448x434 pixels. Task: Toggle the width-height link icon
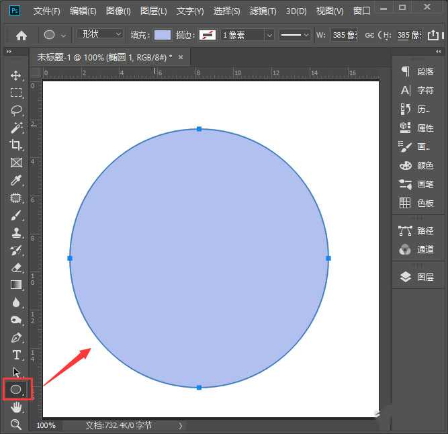coord(369,35)
